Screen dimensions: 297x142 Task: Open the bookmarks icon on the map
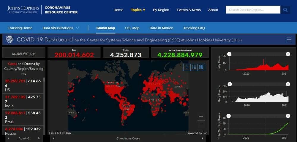(x=187, y=67)
